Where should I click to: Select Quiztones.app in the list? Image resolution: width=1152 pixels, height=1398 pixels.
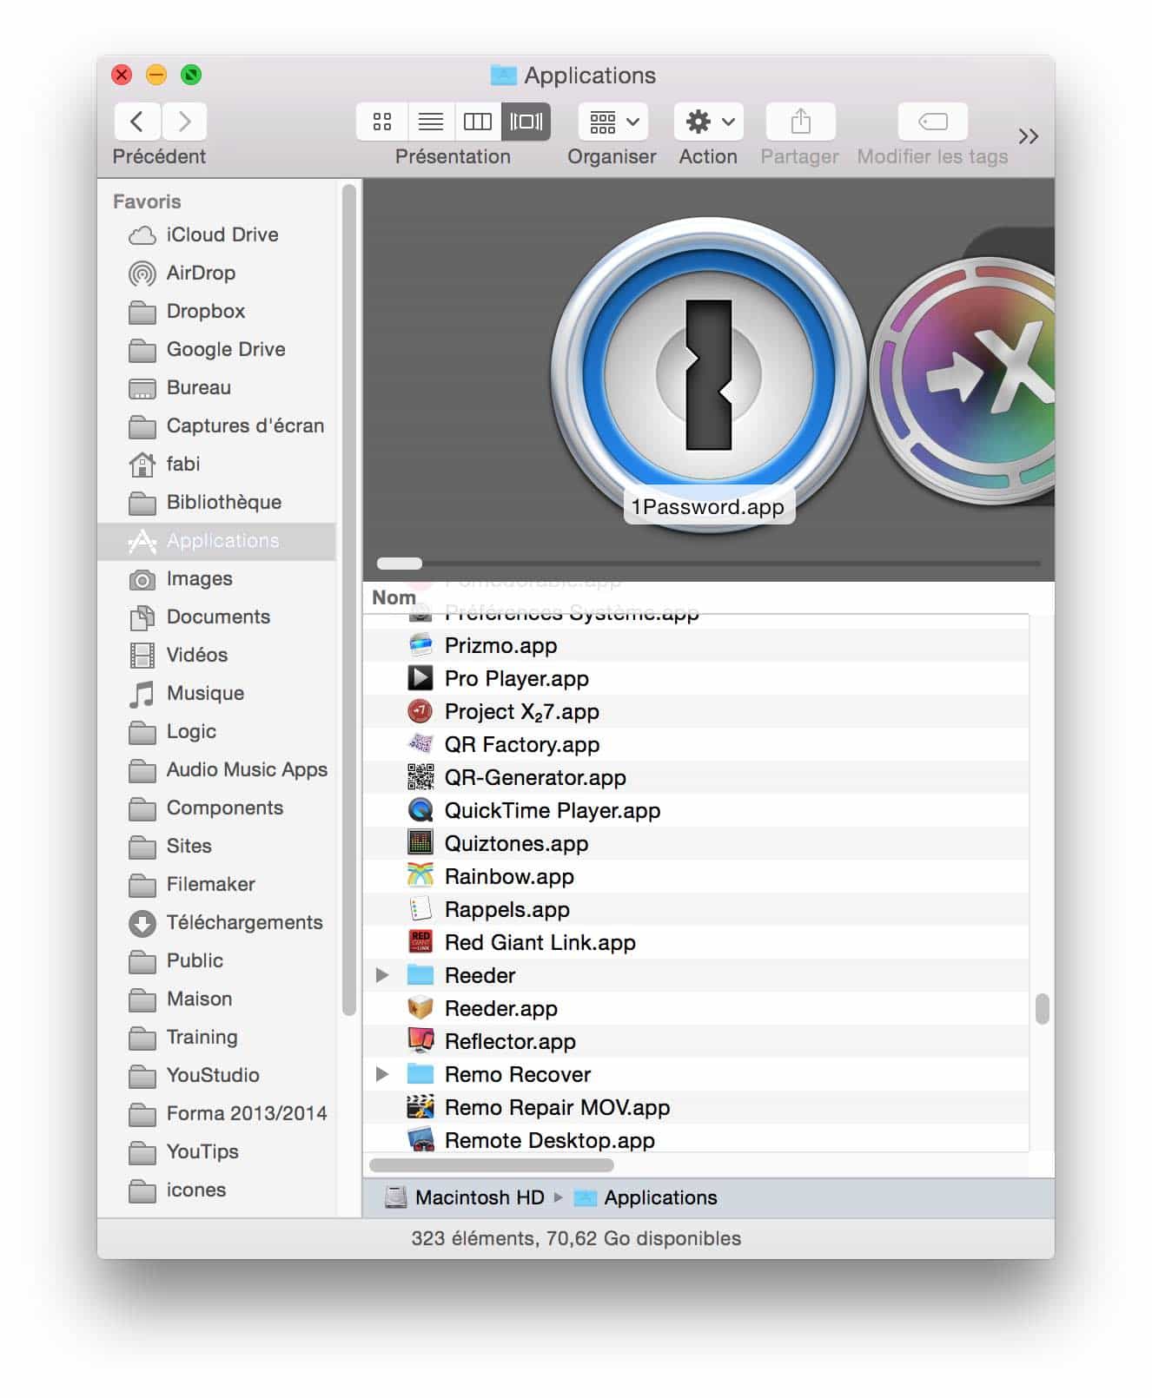(696, 843)
